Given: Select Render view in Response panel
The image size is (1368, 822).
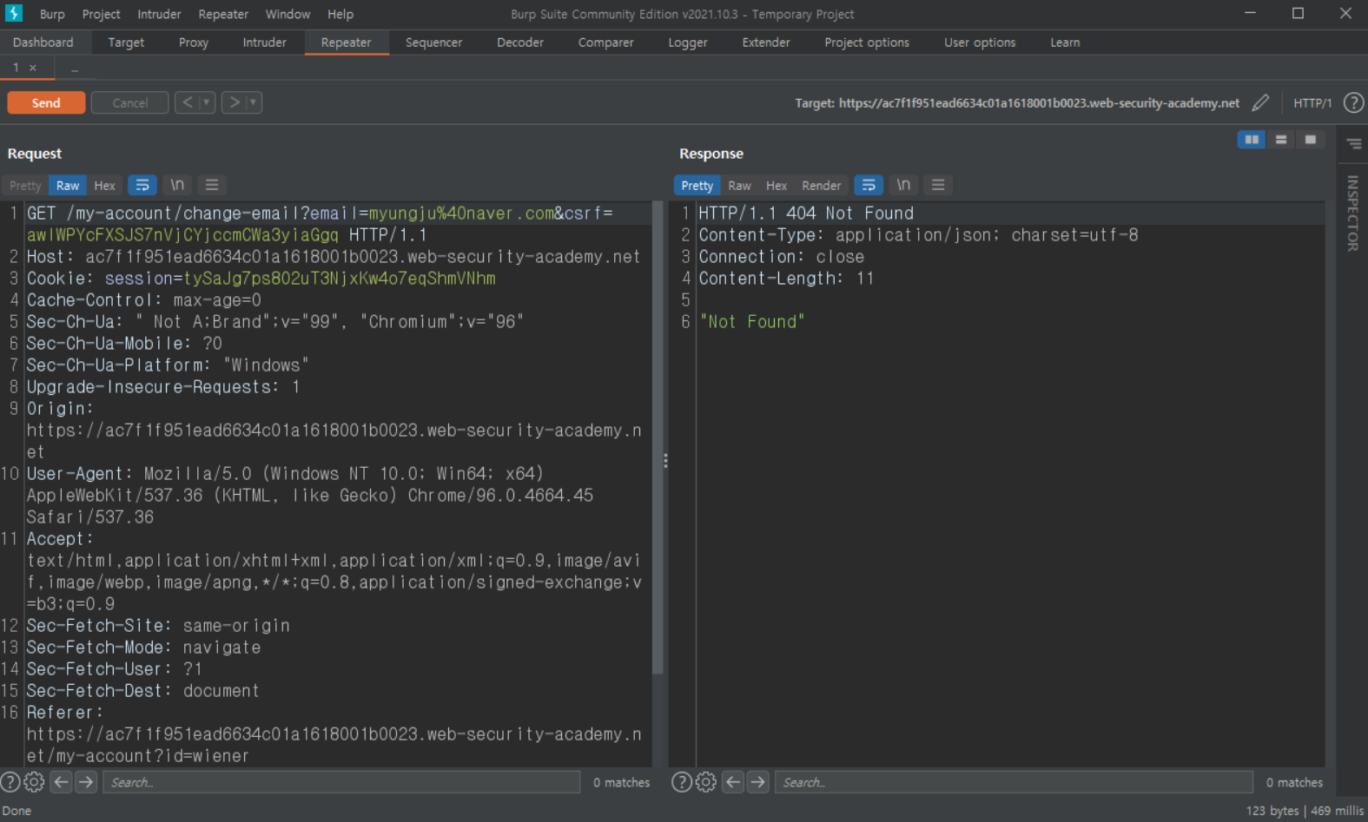Looking at the screenshot, I should [x=821, y=185].
